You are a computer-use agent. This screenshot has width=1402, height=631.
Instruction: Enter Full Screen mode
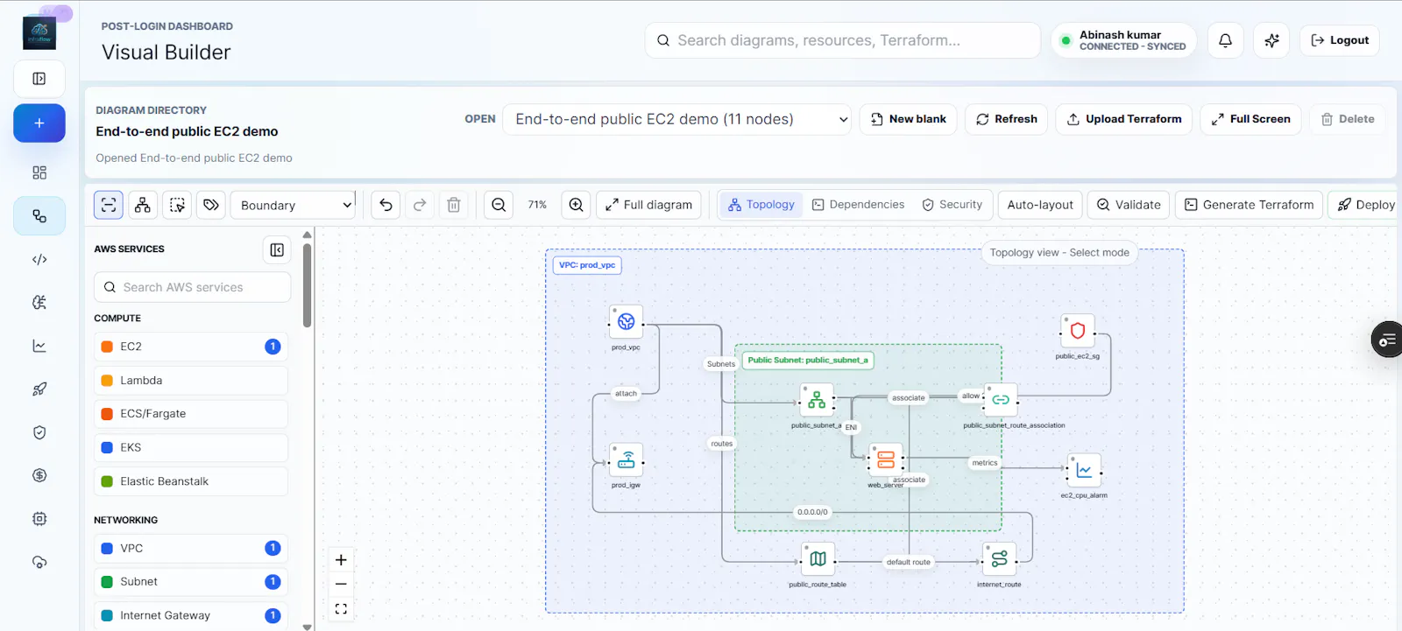coord(1250,119)
